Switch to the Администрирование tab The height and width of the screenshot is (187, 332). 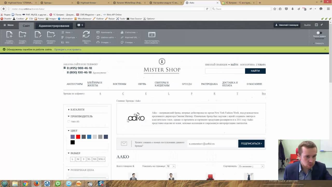click(54, 26)
